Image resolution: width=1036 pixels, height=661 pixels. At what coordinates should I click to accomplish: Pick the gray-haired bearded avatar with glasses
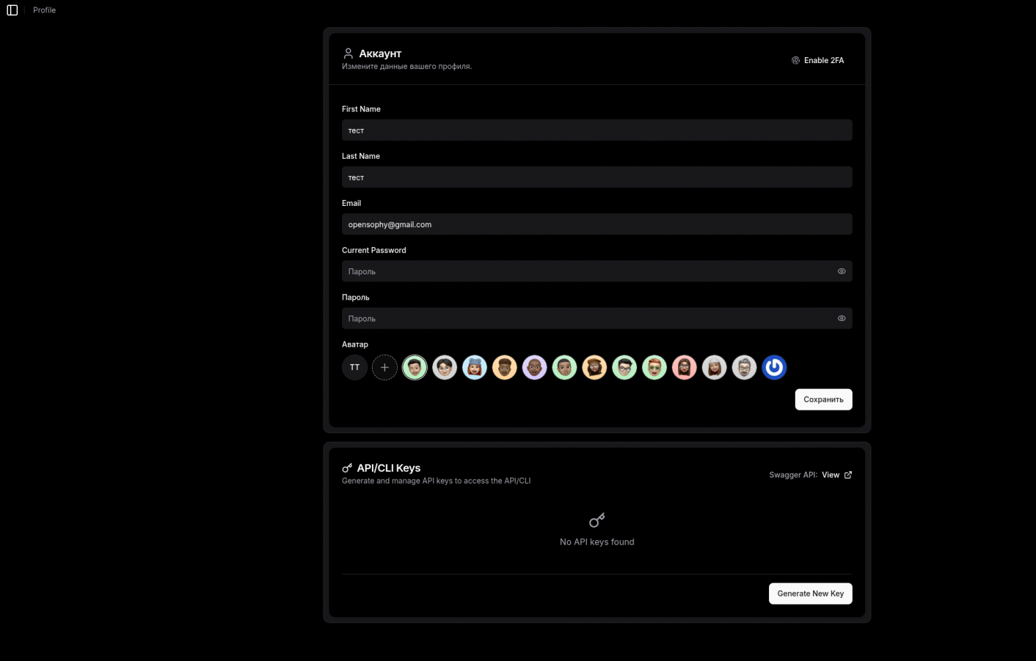pyautogui.click(x=744, y=367)
